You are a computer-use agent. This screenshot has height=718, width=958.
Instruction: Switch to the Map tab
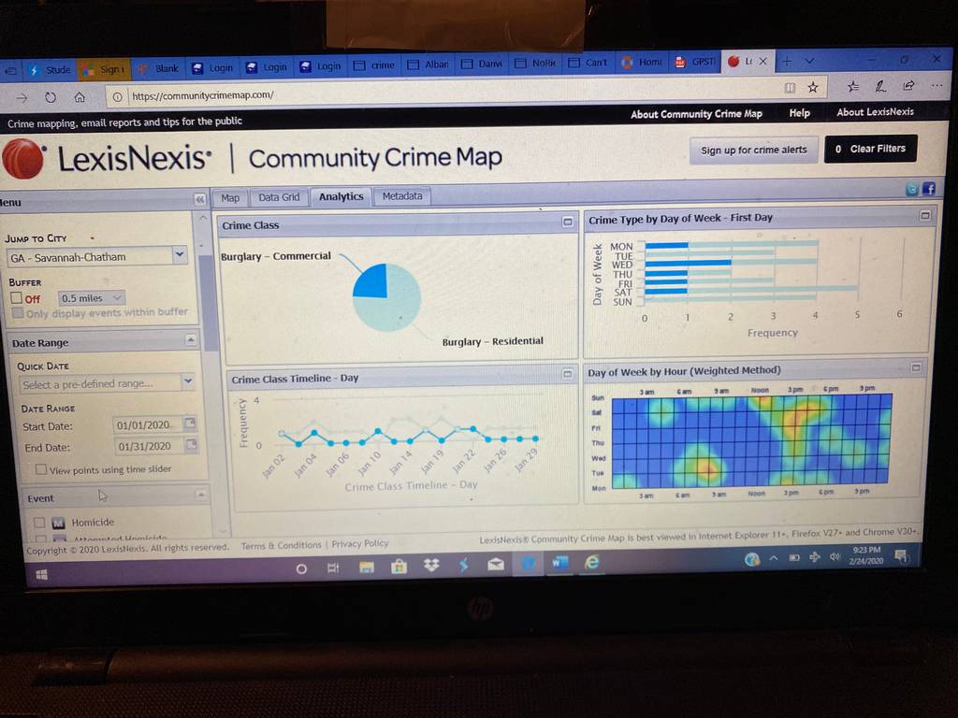click(x=230, y=198)
